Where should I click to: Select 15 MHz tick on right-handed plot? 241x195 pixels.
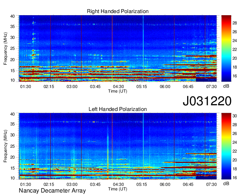click(x=12, y=71)
